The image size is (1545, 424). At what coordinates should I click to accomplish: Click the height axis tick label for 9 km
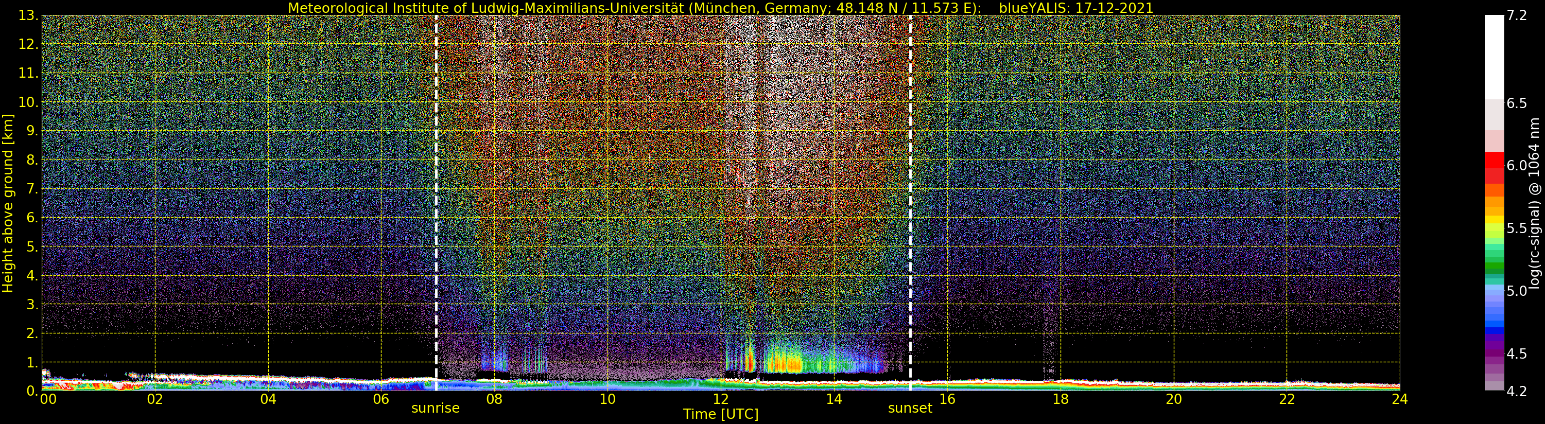(x=31, y=131)
